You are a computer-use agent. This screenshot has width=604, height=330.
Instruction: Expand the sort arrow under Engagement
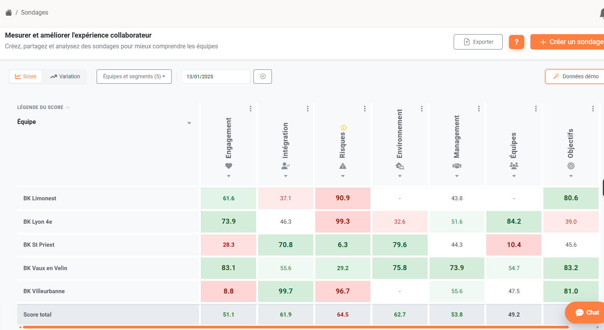pyautogui.click(x=229, y=176)
